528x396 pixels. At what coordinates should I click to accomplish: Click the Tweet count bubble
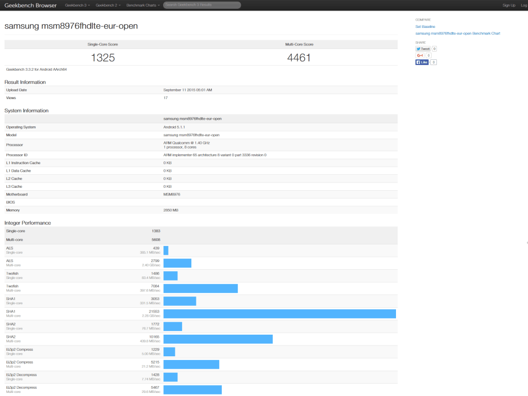pyautogui.click(x=434, y=49)
